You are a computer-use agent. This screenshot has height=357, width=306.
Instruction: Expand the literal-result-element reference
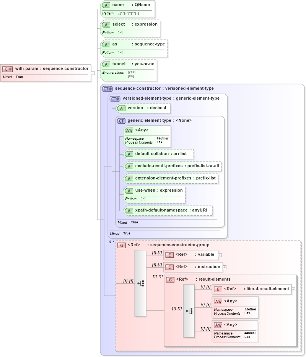click(x=293, y=289)
